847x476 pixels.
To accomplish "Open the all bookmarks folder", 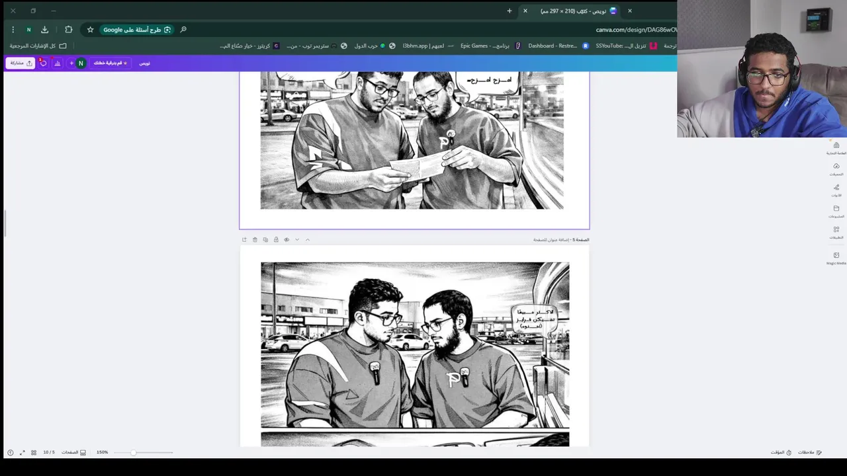I will [x=38, y=46].
